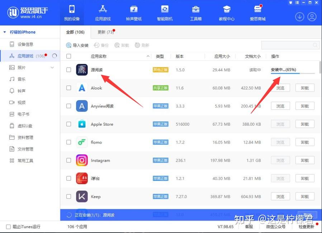The height and width of the screenshot is (233, 322).
Task: Click the 导入安装 import button
Action: tap(77, 45)
